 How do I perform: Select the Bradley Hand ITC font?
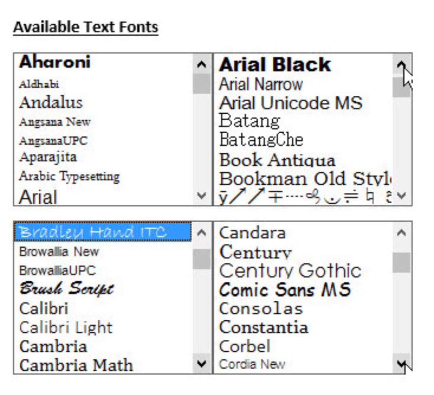[103, 232]
